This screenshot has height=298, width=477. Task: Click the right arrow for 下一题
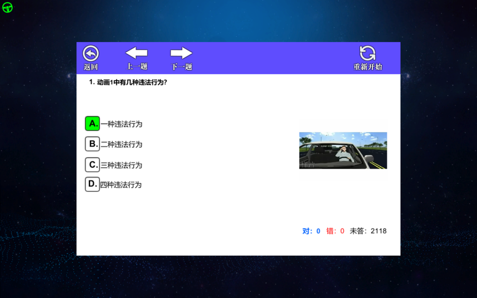181,53
